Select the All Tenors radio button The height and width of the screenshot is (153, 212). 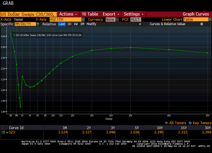(x=166, y=123)
